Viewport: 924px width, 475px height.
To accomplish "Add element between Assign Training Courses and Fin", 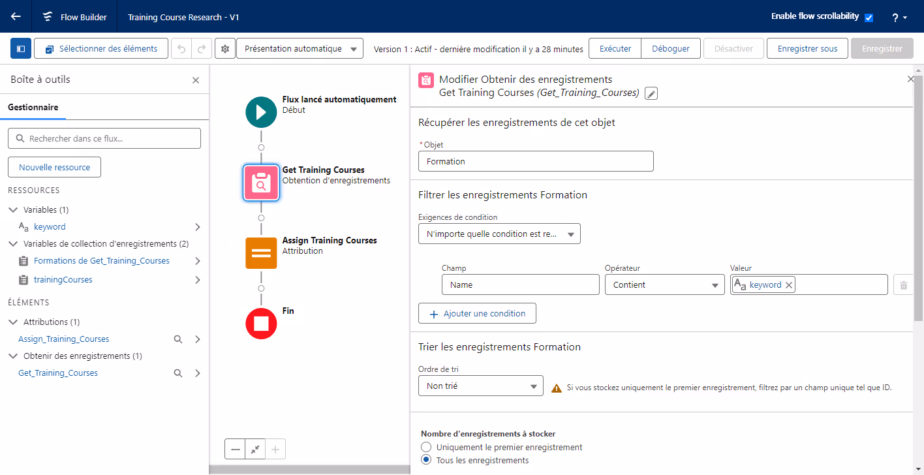I will 261,288.
